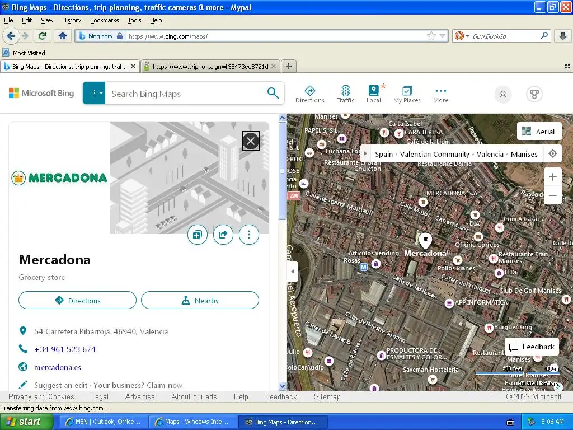Go to the browser Home icon
573x430 pixels.
coord(63,36)
